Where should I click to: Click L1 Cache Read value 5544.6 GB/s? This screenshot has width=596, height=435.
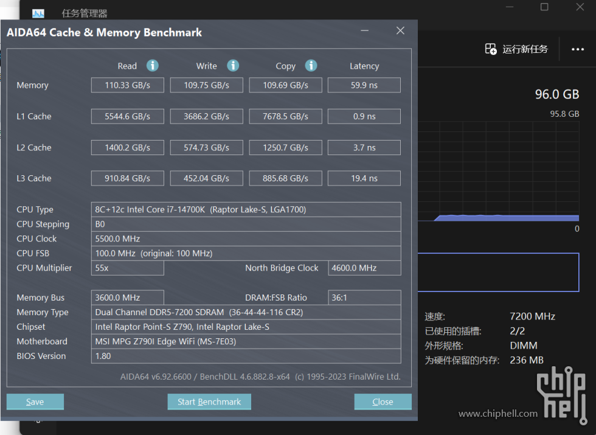coord(127,116)
